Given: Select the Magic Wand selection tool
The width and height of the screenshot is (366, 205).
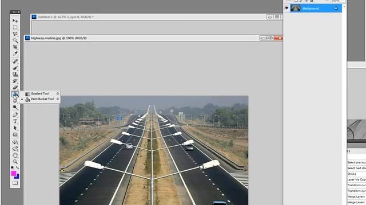Looking at the screenshot, I should [x=15, y=40].
